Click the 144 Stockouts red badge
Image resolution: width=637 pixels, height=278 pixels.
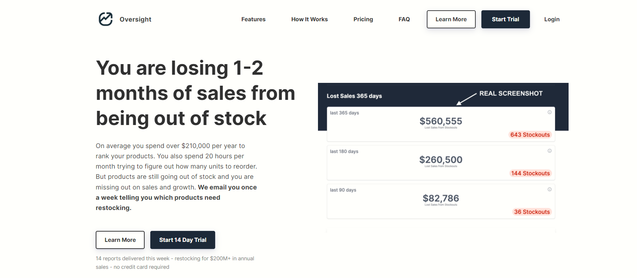pos(530,173)
